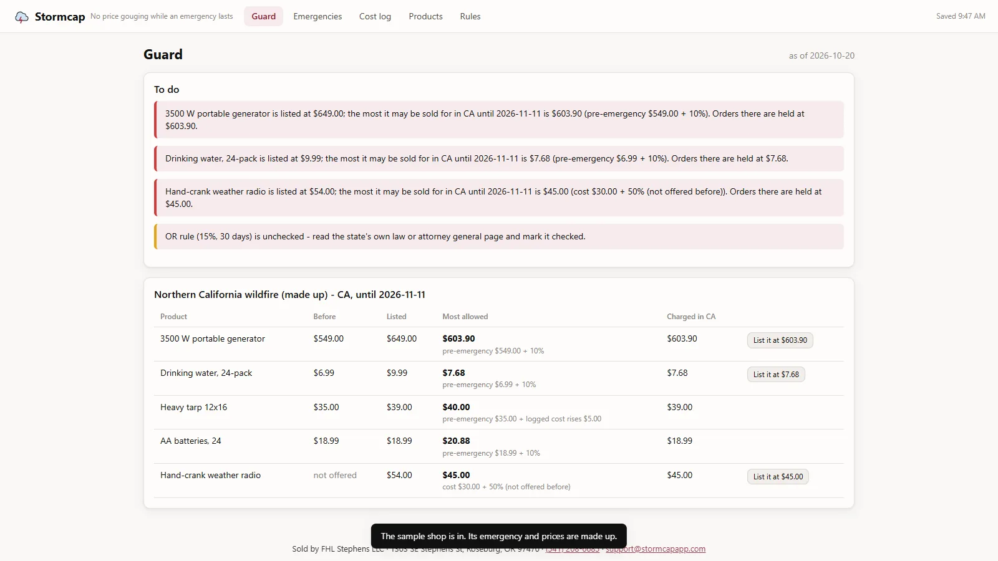Click the bold $40.00 most allowed value

click(x=456, y=407)
